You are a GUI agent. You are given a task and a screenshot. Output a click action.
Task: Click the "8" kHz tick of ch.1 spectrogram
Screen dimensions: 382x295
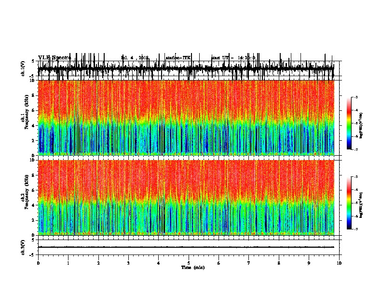[34, 95]
